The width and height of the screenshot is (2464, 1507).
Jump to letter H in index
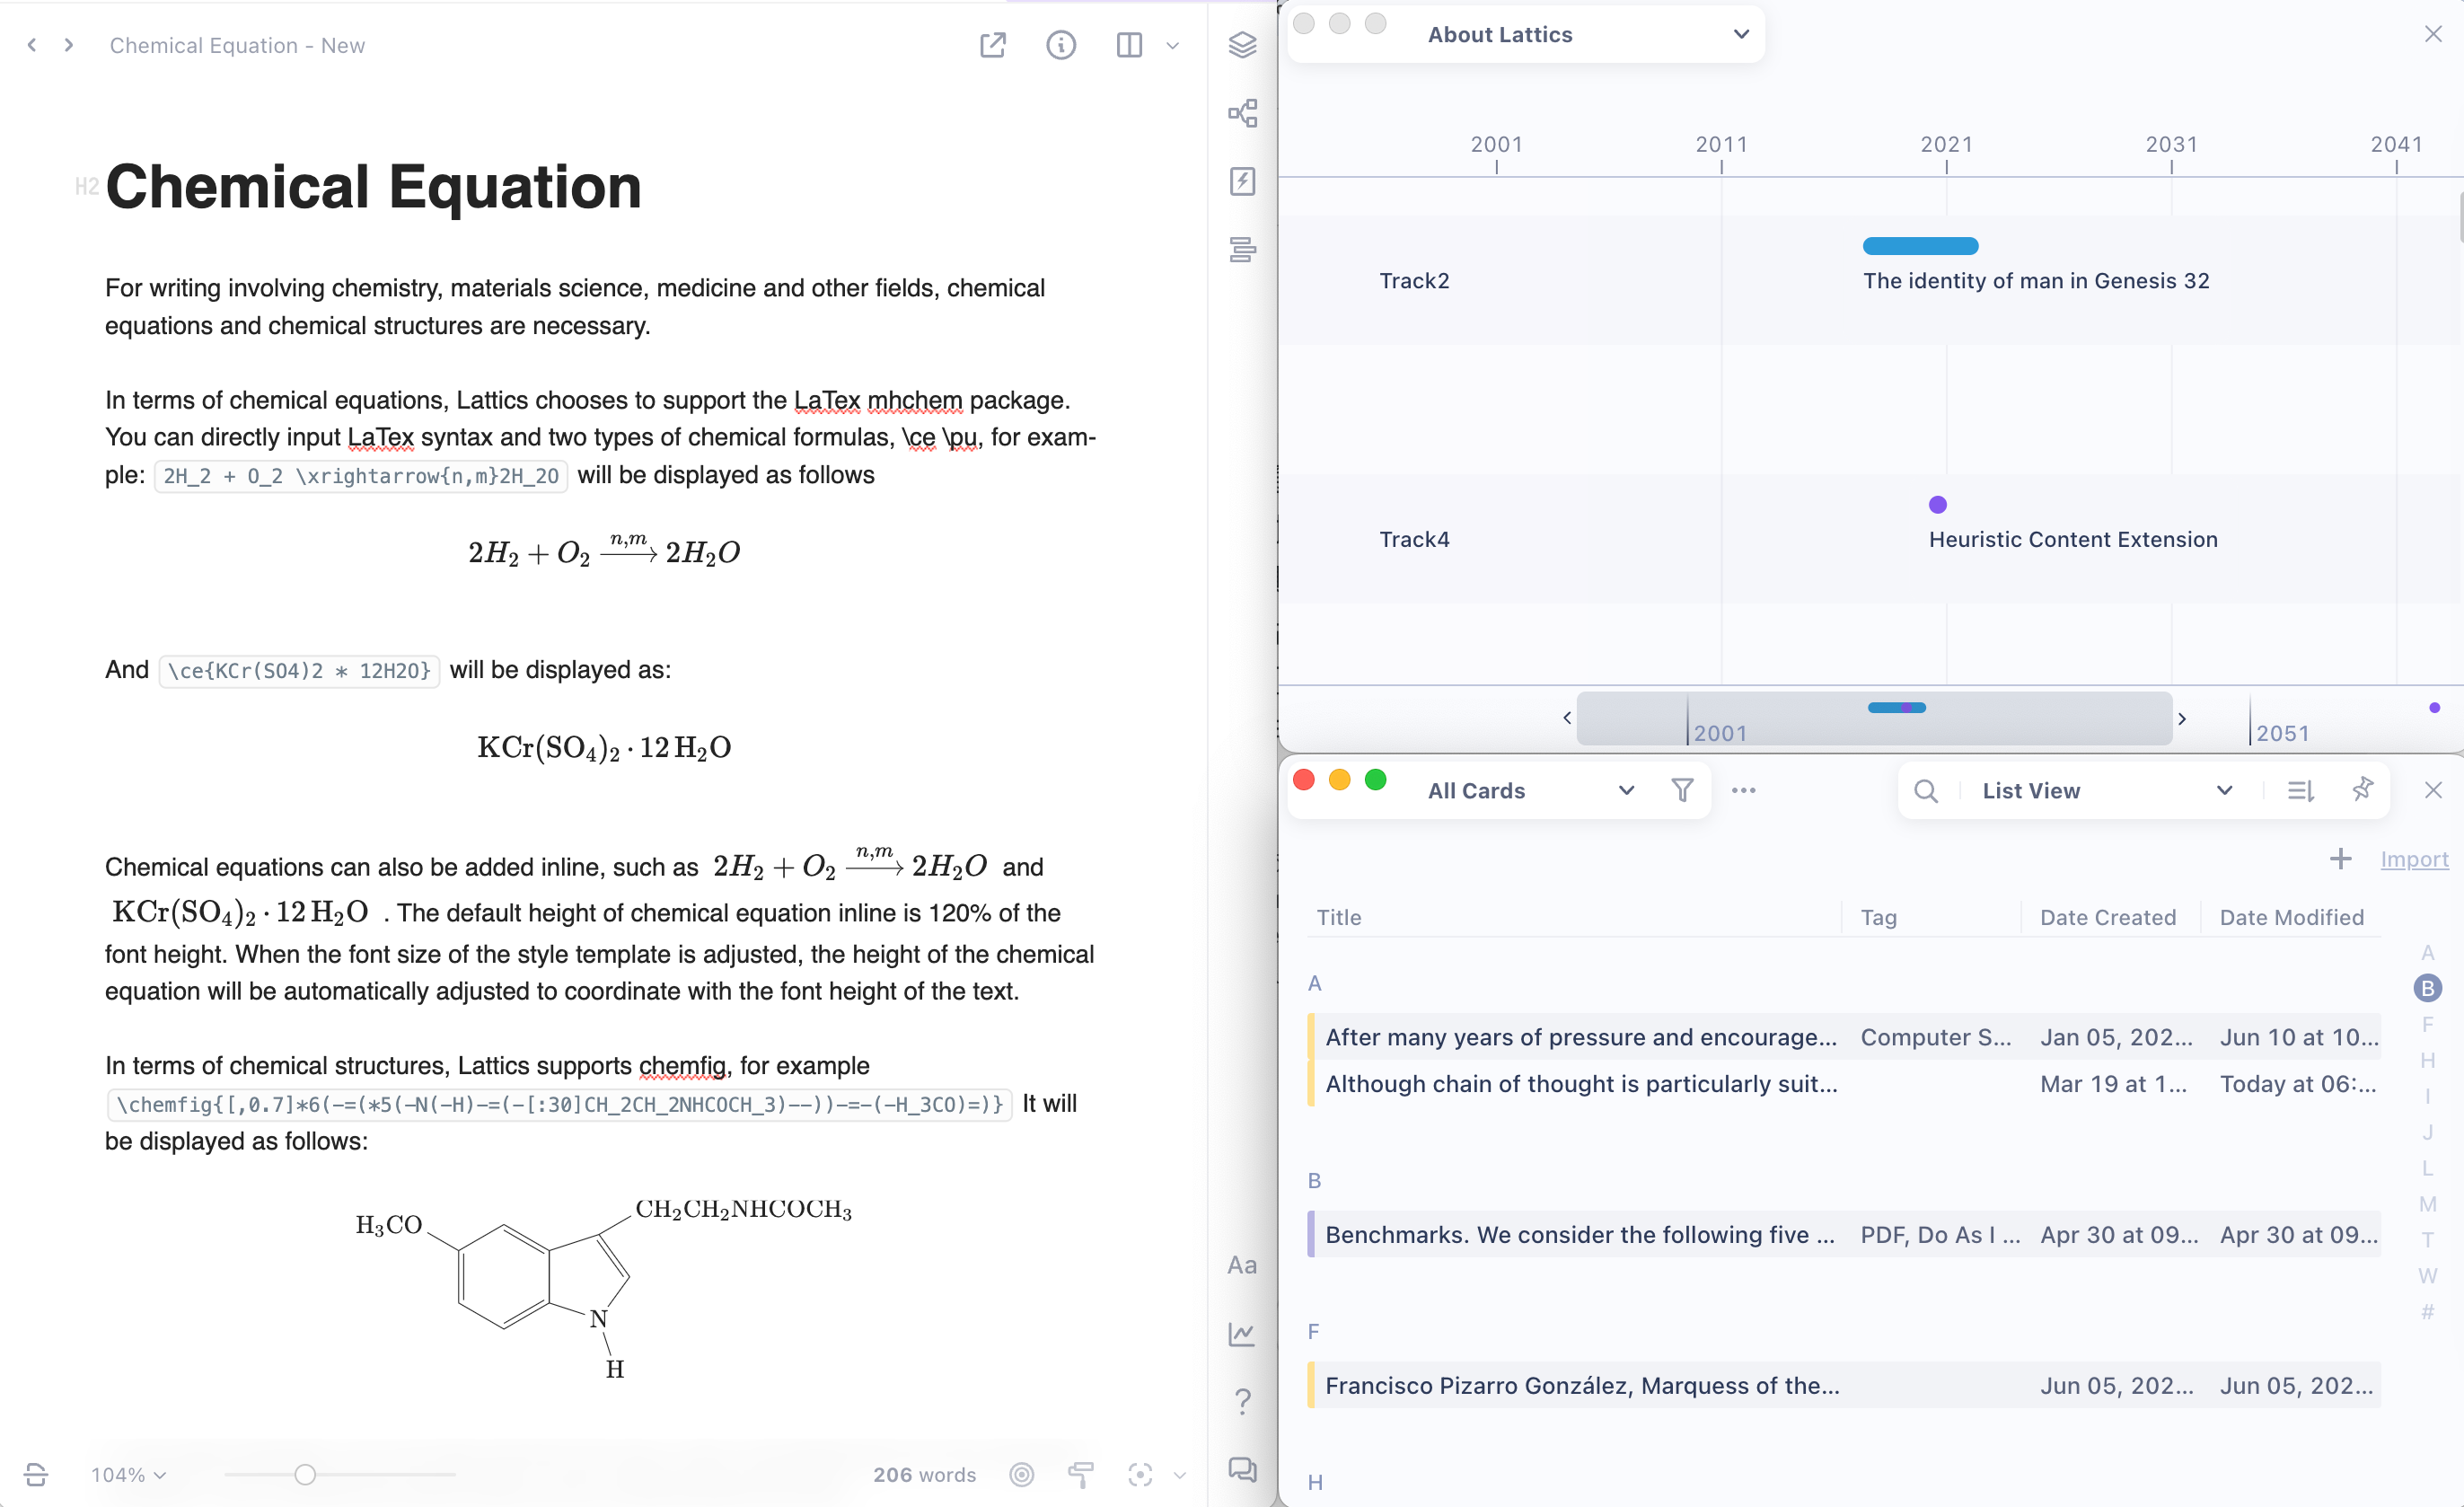pos(2427,1060)
